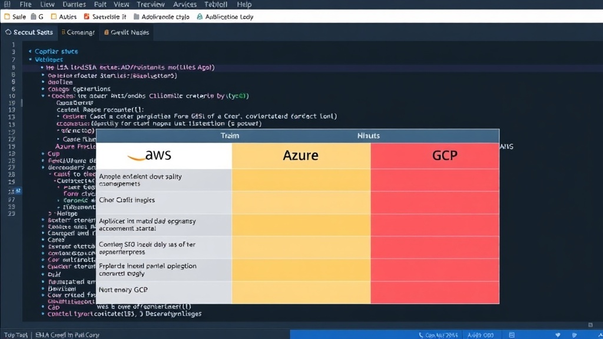The image size is (603, 339).
Task: Click the circle icon on Secout Sadts tab
Action: coord(8,32)
